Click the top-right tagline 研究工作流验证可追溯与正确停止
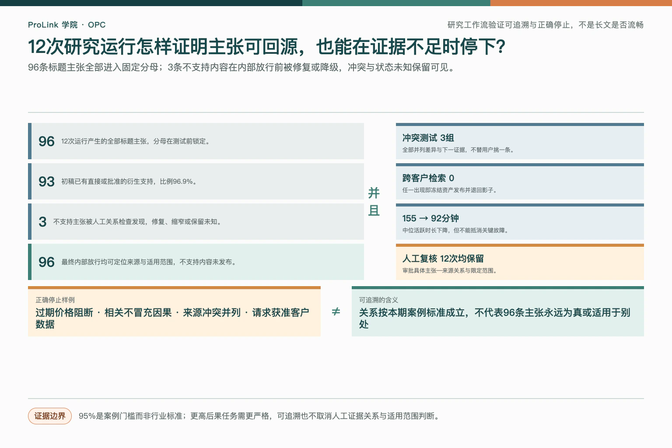The image size is (672, 448). (x=545, y=25)
